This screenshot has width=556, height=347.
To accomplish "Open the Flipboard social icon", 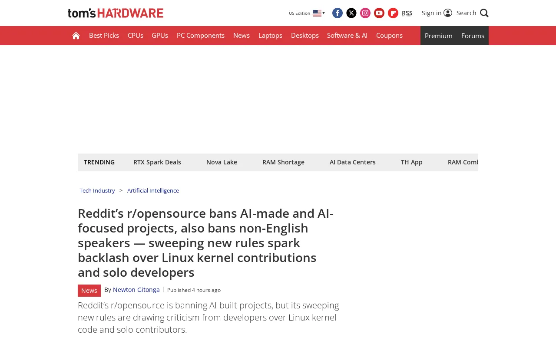I will click(x=393, y=13).
